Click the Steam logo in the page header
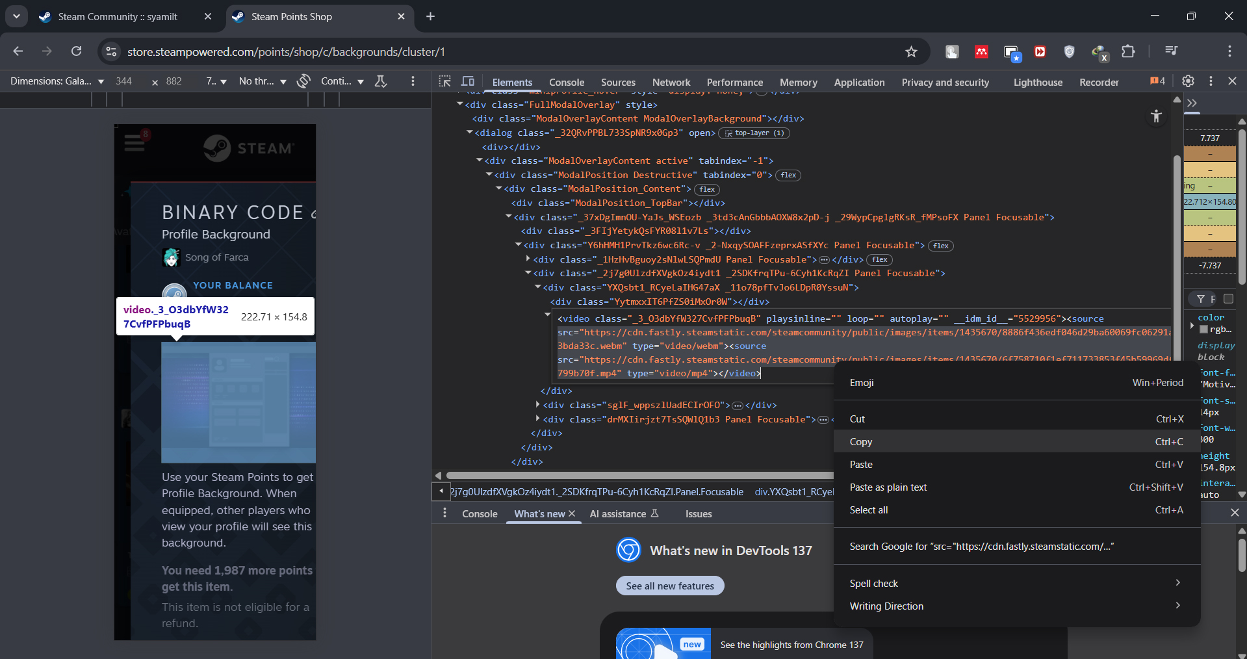This screenshot has height=659, width=1247. pos(248,148)
